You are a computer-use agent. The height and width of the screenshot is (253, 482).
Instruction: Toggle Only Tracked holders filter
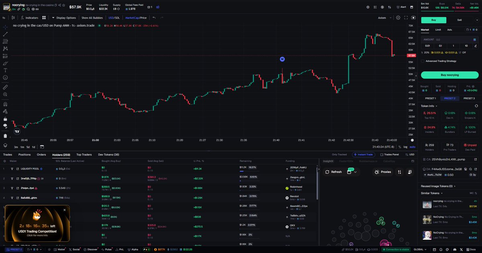coord(339,154)
